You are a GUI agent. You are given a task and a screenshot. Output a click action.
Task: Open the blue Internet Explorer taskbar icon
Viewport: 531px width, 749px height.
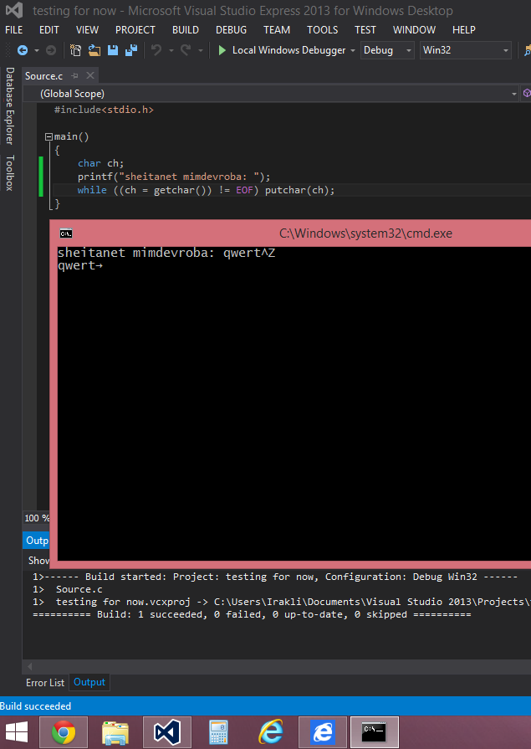[x=322, y=732]
